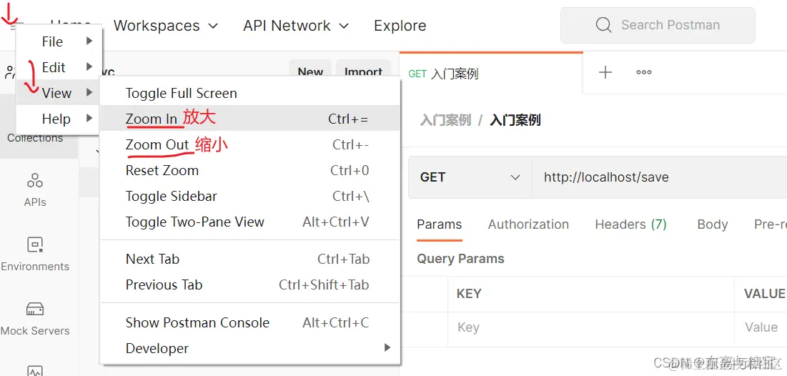Viewport: 787px width, 376px height.
Task: Choose Reset Zoom
Action: coord(250,170)
